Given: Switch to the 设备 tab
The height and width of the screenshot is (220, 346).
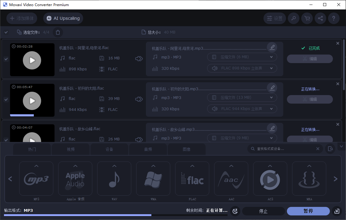Looking at the screenshot, I should [109, 149].
